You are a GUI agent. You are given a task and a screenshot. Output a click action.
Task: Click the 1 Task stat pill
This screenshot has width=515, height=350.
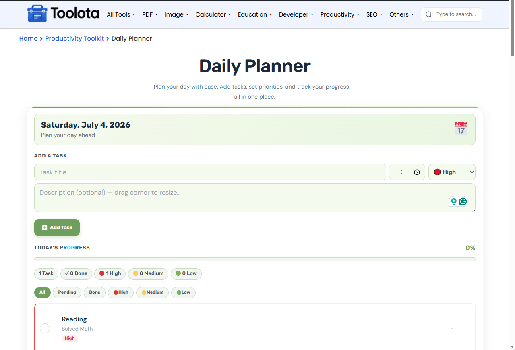[x=46, y=273]
